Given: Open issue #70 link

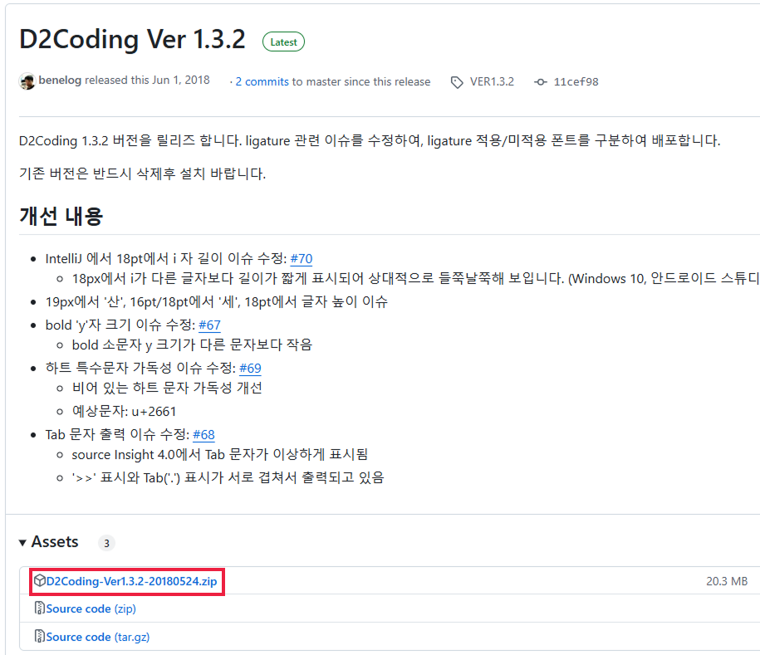Looking at the screenshot, I should click(301, 258).
